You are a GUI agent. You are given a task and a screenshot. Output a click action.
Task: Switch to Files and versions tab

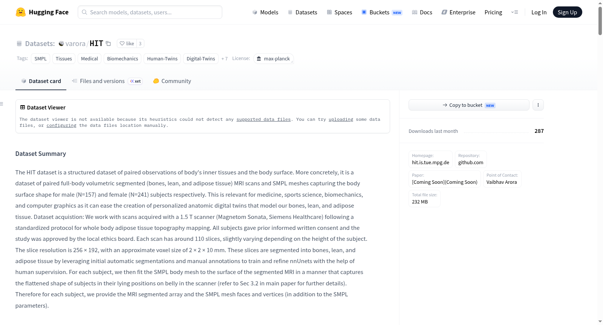click(107, 81)
